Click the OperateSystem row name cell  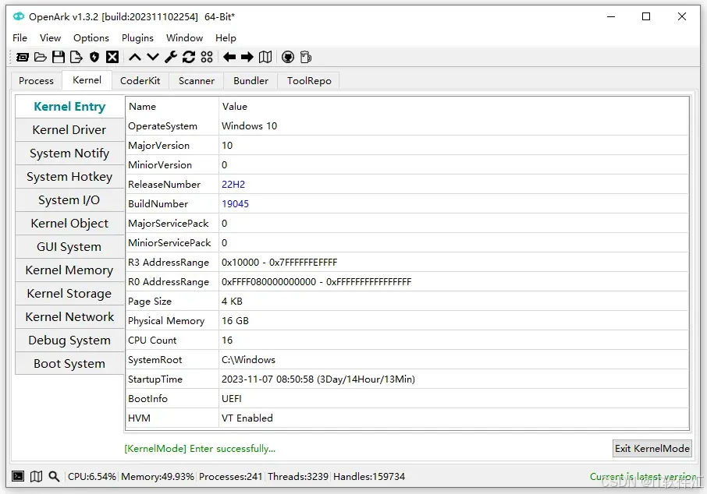pos(172,126)
